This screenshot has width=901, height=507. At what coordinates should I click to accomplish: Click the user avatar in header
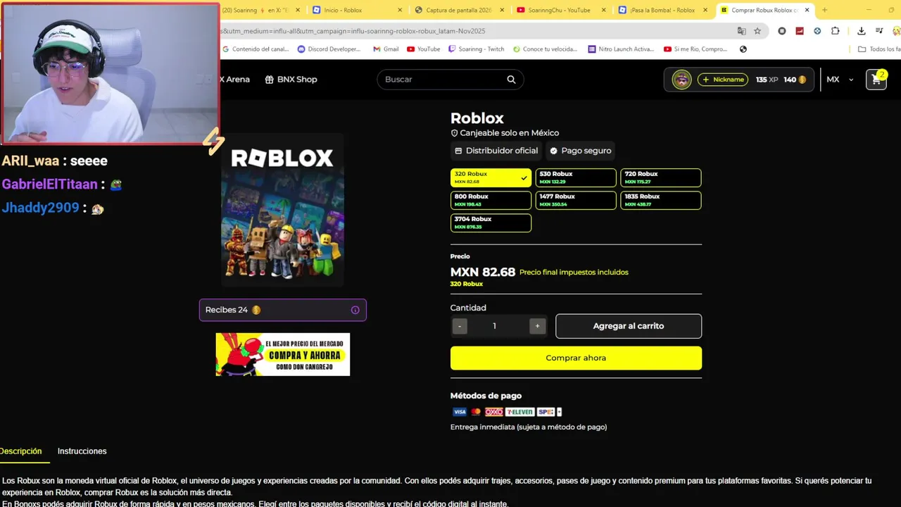[x=681, y=80]
